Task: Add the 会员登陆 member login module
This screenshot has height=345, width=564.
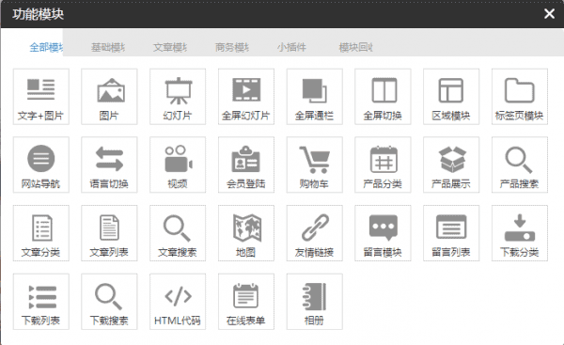Action: 246,165
